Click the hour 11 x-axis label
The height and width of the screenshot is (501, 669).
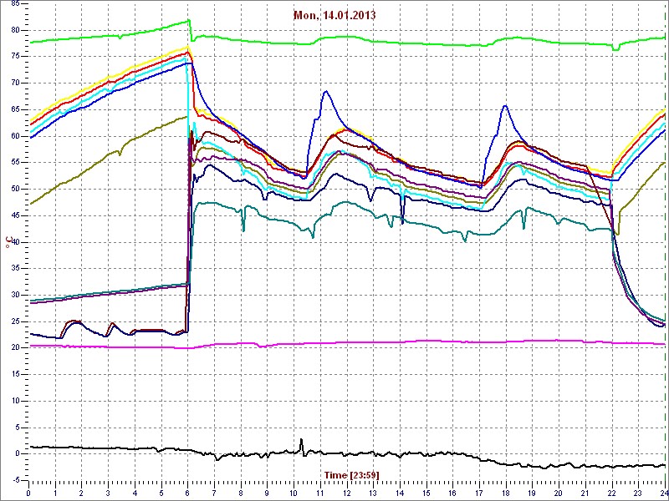click(x=320, y=493)
